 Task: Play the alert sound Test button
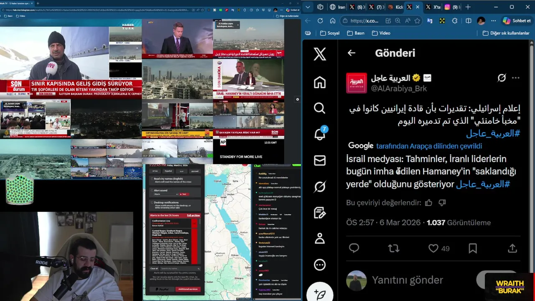pos(183,194)
